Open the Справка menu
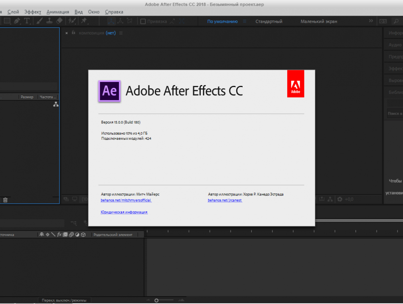The image size is (403, 304). click(114, 12)
